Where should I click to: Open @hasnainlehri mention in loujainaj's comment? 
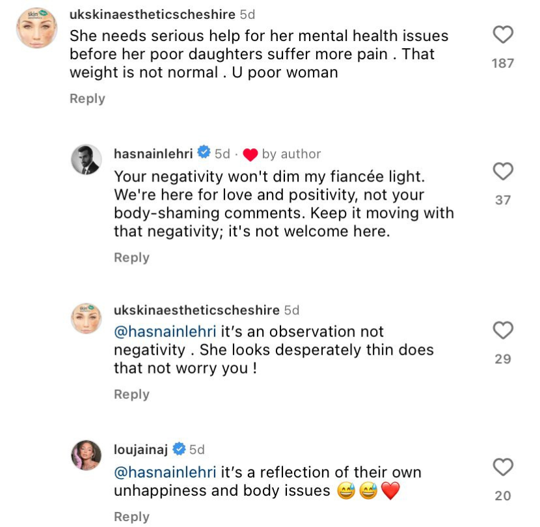click(x=165, y=472)
